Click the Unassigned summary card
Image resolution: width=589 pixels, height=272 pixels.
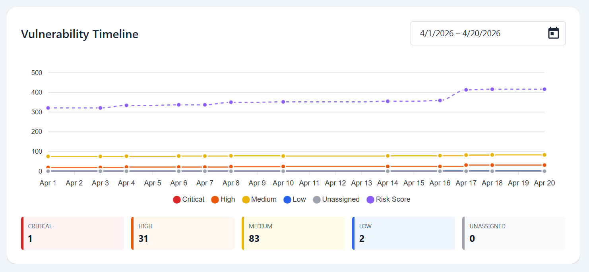click(x=514, y=233)
